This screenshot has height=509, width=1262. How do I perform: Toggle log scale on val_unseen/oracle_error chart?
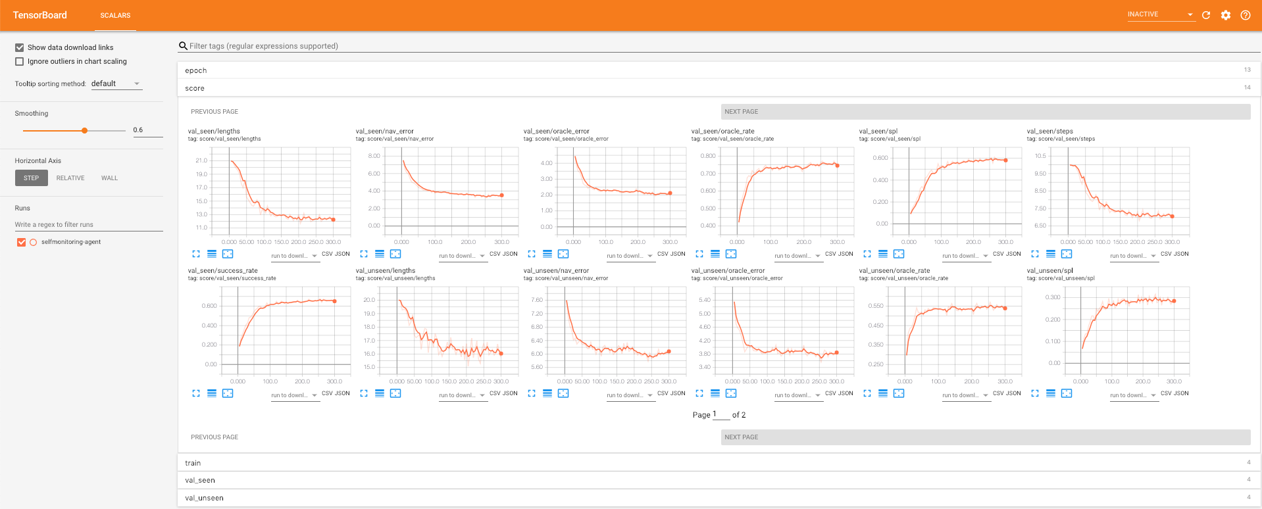[x=715, y=393]
